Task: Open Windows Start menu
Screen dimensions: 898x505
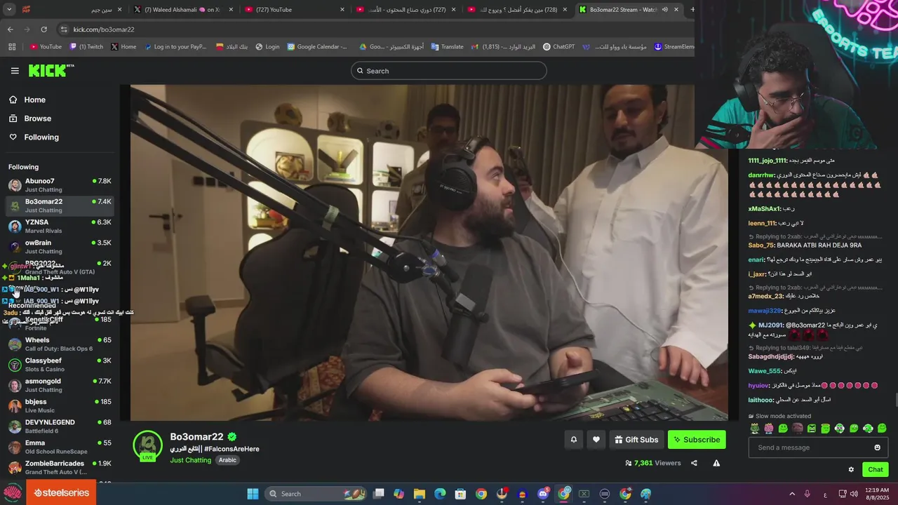Action: [253, 494]
